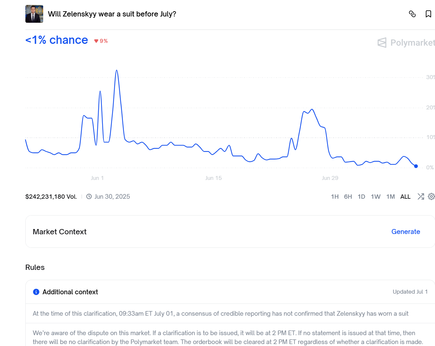Switch chart to 1D range

362,197
